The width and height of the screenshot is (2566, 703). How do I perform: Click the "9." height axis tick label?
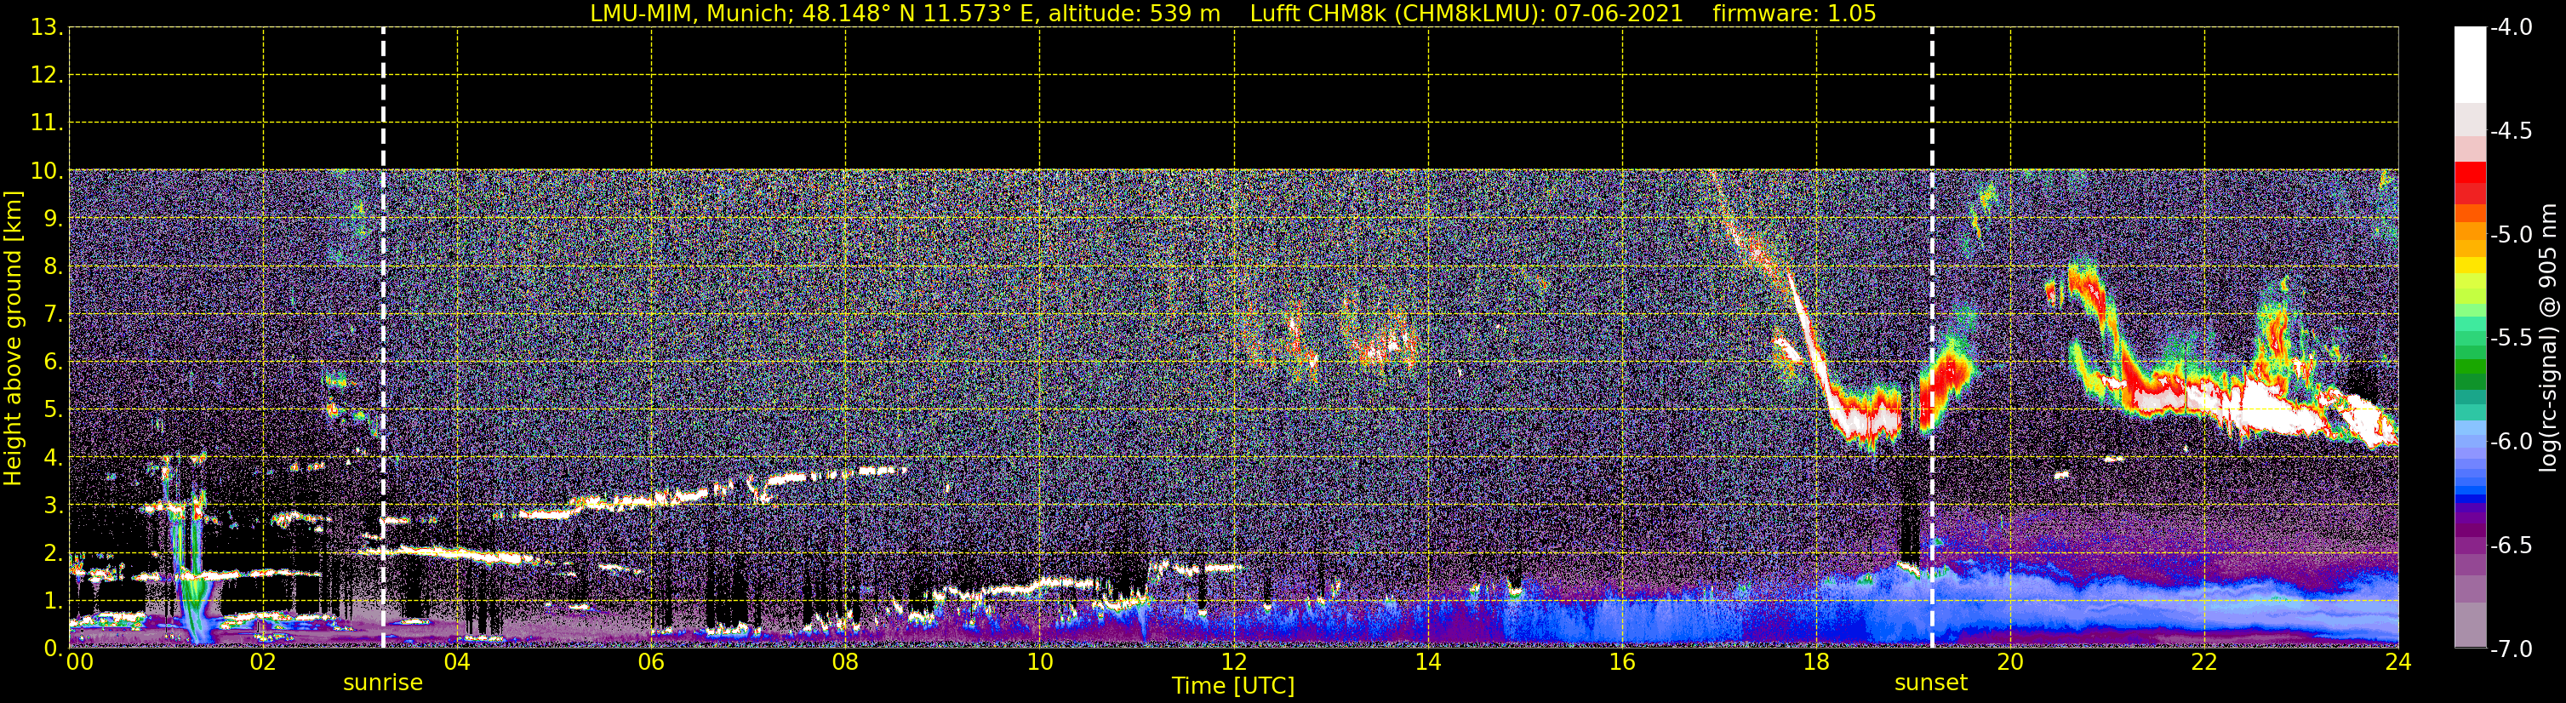click(x=54, y=219)
